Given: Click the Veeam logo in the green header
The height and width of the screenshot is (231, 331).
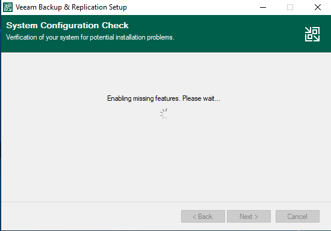Looking at the screenshot, I should (312, 34).
